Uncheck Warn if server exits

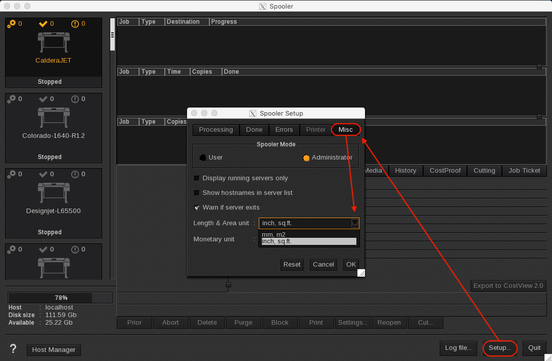point(197,208)
